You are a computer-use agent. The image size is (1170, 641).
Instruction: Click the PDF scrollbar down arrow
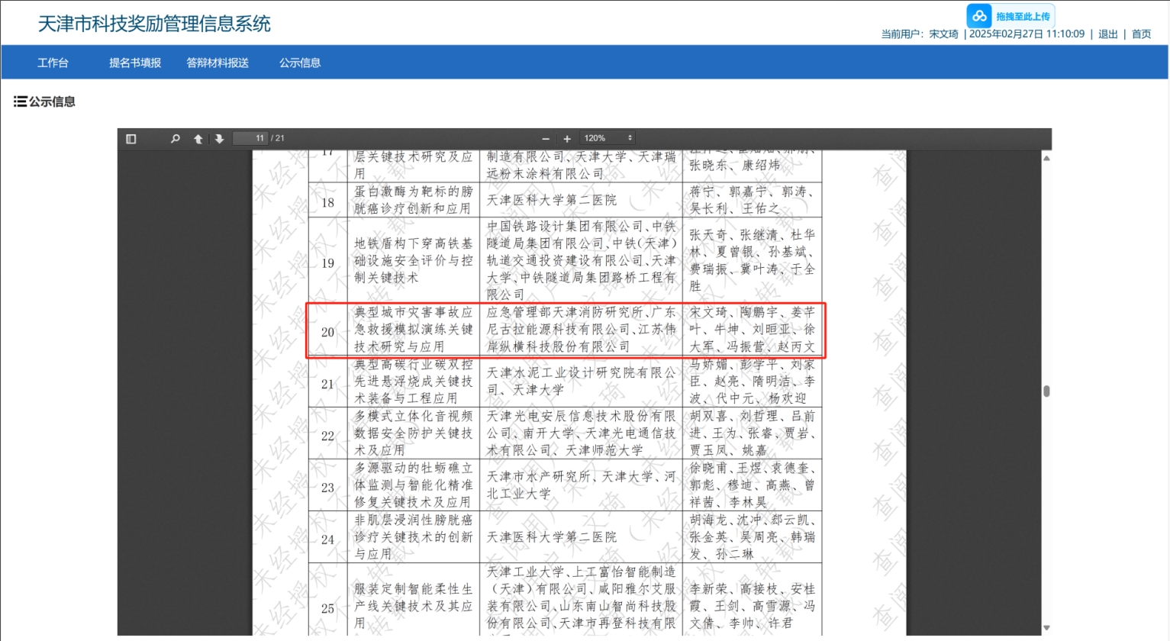(1046, 628)
